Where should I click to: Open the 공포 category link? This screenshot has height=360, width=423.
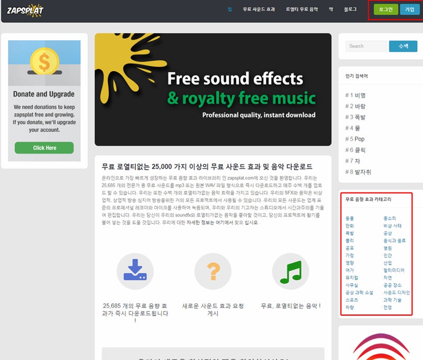tap(350, 248)
